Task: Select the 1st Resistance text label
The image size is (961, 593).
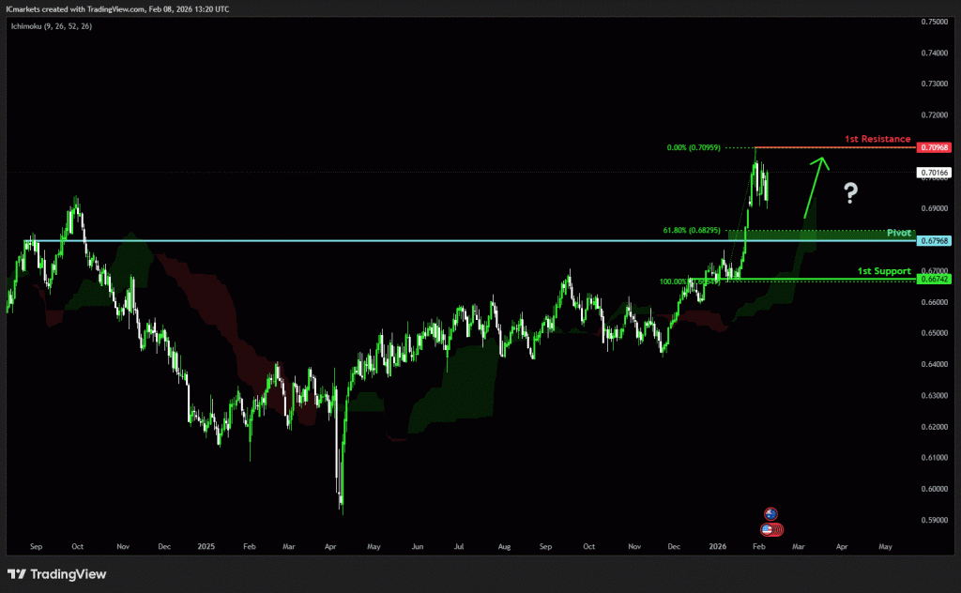Action: tap(877, 139)
